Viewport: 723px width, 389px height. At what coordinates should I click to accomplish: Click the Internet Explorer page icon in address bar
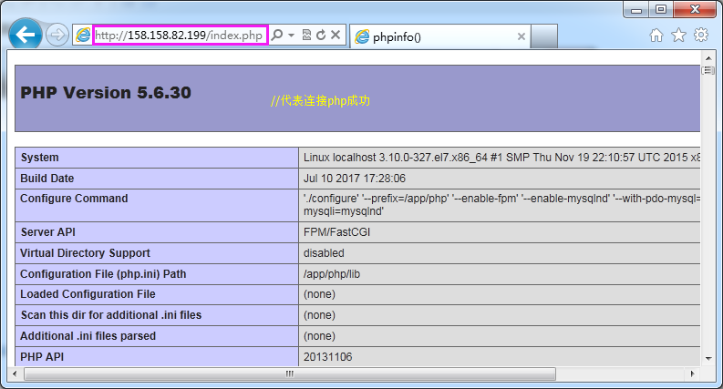click(x=83, y=35)
